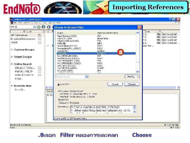
Task: Click filter list scroll-down arrow
Action: [137, 71]
